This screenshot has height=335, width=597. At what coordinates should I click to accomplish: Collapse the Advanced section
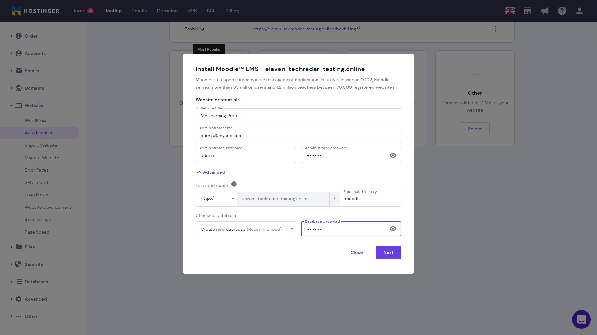point(211,172)
